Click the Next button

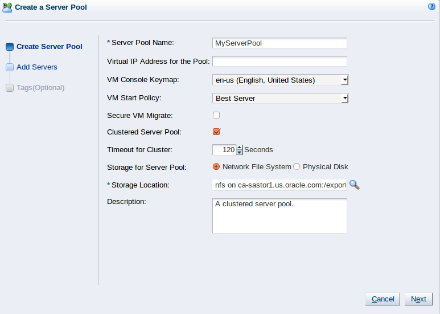click(418, 299)
